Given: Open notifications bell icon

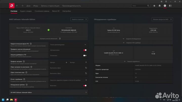Looking at the screenshot, I should click(x=160, y=6).
